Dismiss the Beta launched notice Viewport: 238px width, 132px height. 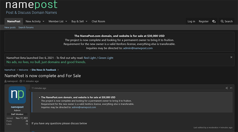[231, 57]
